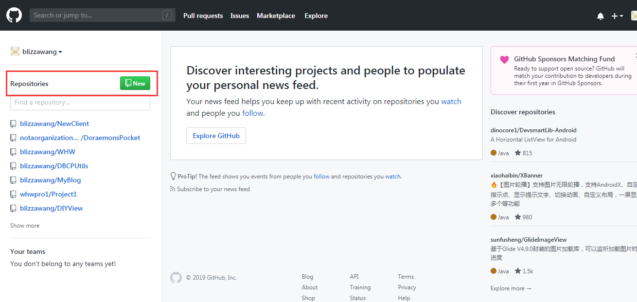Focus the Find a repository field
The image size is (637, 302).
(x=80, y=103)
